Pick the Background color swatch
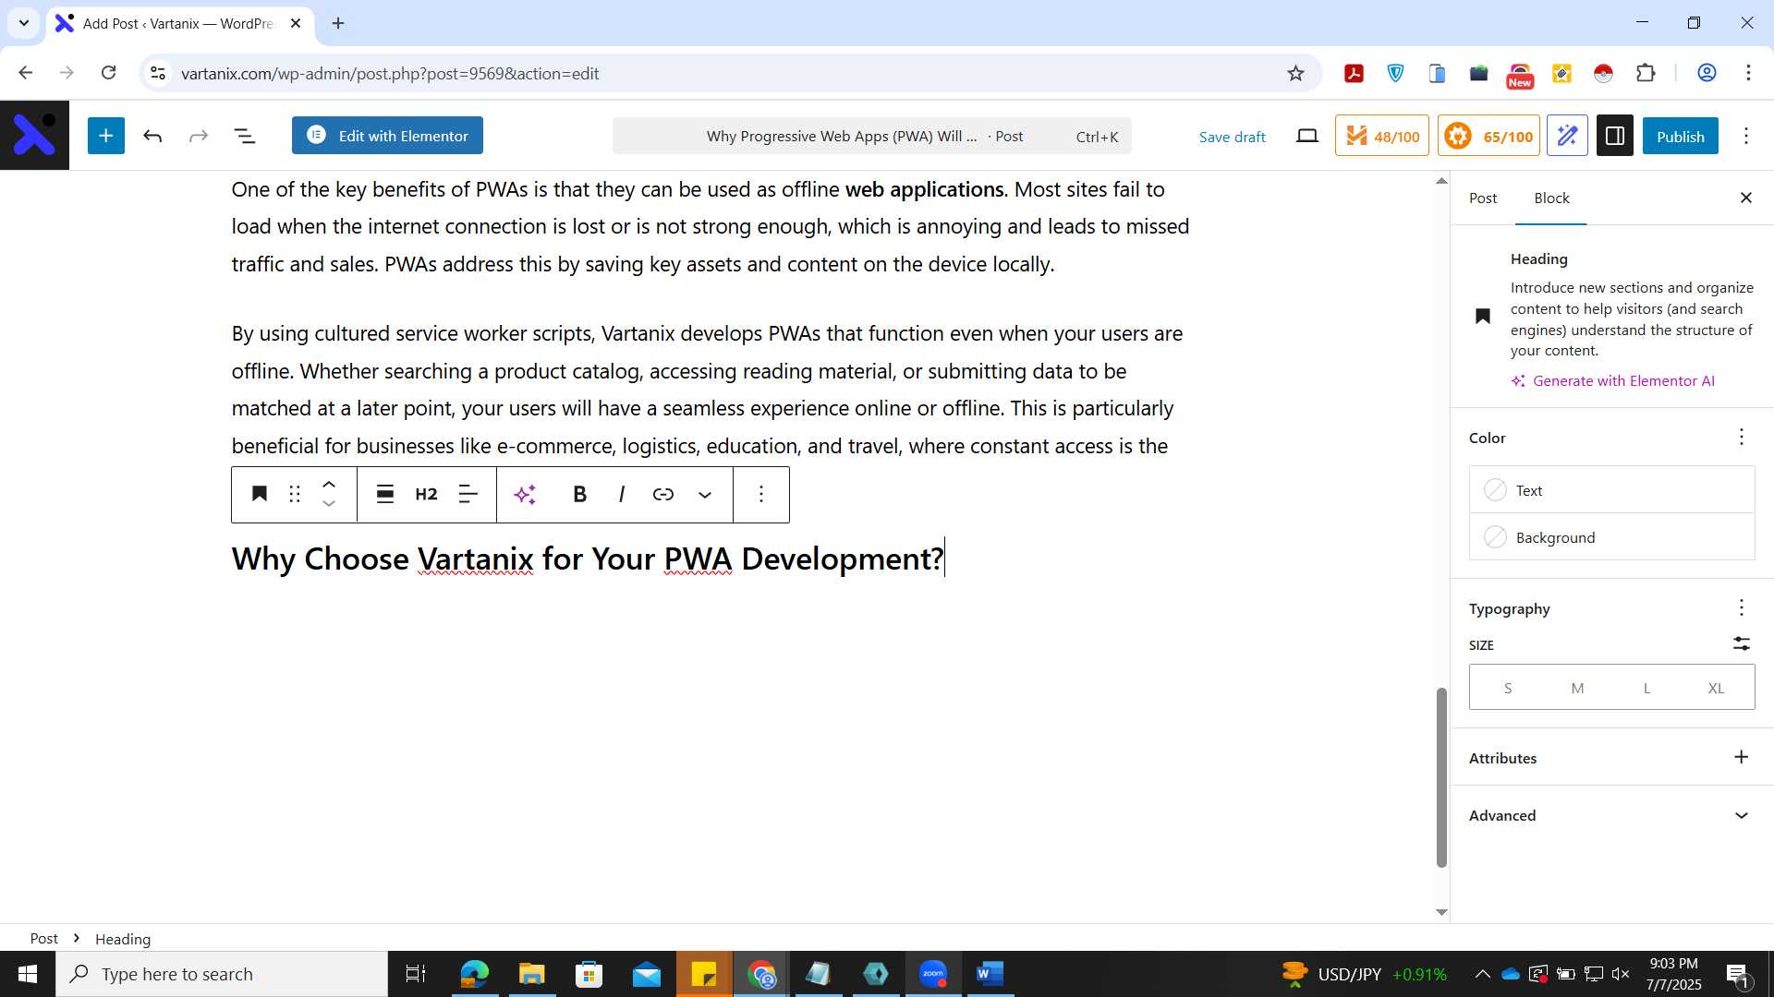The height and width of the screenshot is (997, 1774). (1612, 537)
